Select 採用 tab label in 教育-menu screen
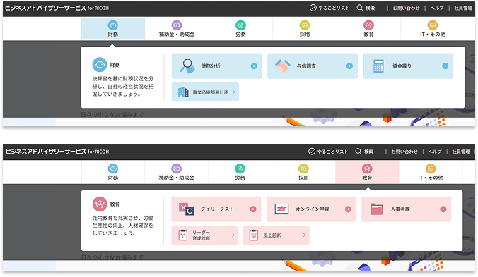Viewport: 478px width, 277px height. [x=303, y=178]
